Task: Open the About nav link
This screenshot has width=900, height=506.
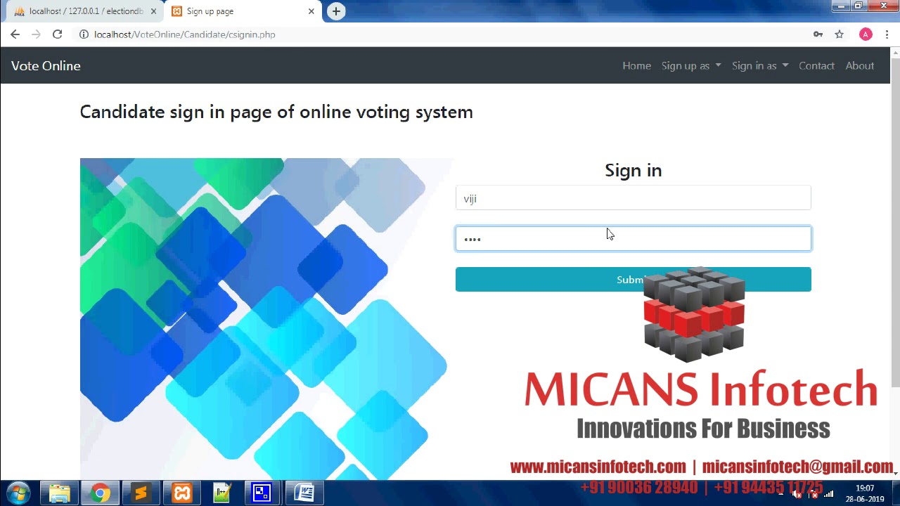Action: [x=859, y=65]
